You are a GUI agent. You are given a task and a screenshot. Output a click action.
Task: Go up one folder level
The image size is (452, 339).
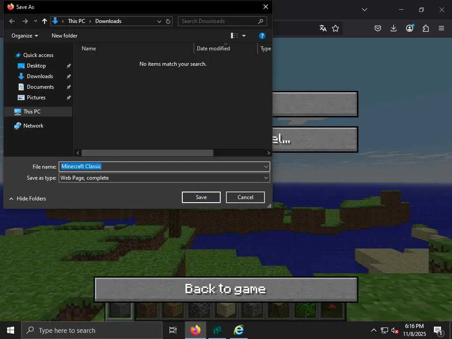point(45,21)
